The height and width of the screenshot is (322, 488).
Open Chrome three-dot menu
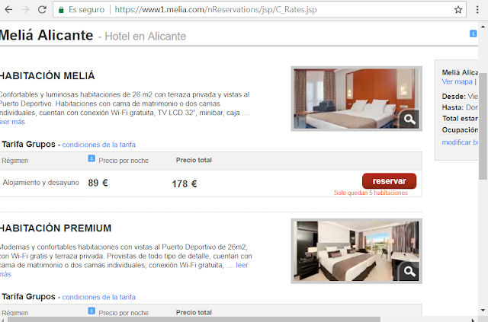477,10
